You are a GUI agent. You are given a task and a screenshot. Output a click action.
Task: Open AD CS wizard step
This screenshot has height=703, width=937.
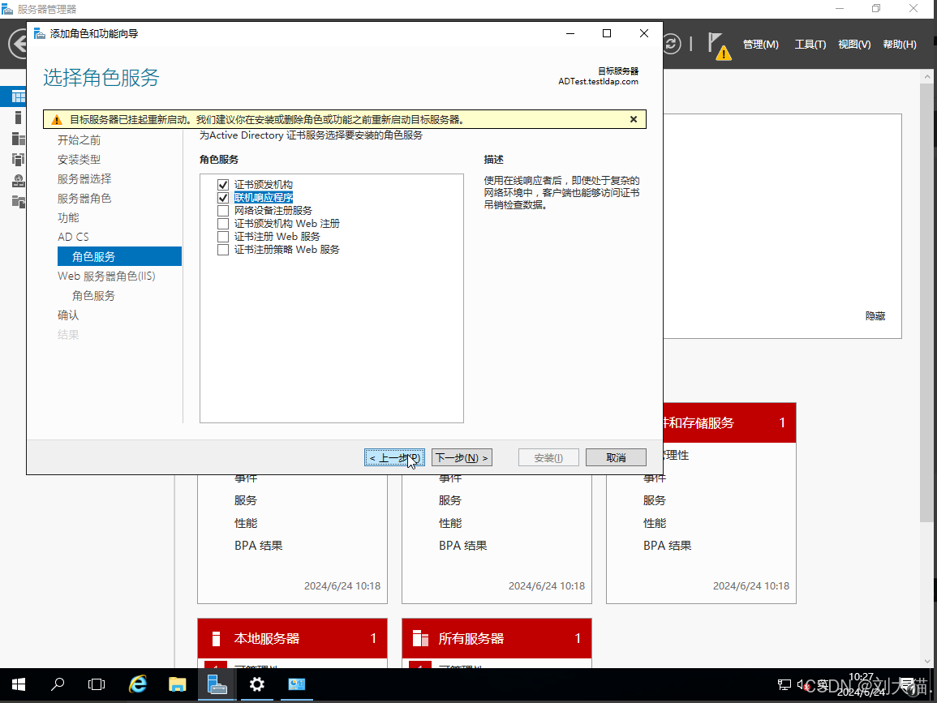click(73, 237)
